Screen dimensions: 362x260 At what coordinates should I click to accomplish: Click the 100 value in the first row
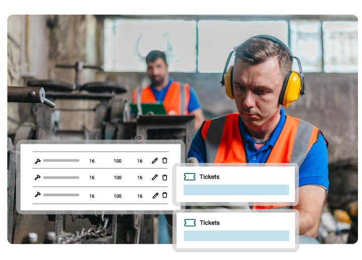pyautogui.click(x=118, y=161)
